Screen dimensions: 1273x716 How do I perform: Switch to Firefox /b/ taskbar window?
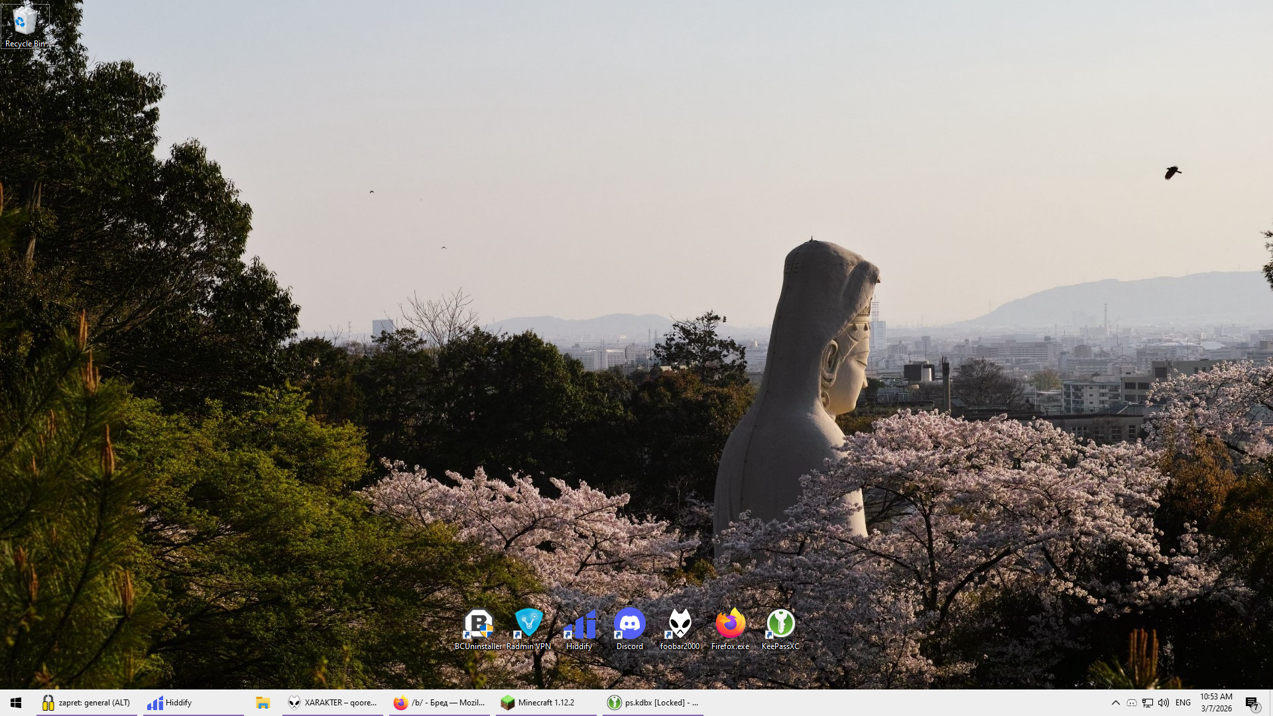point(440,703)
